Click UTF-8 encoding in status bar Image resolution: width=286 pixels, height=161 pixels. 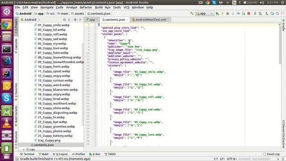232,159
